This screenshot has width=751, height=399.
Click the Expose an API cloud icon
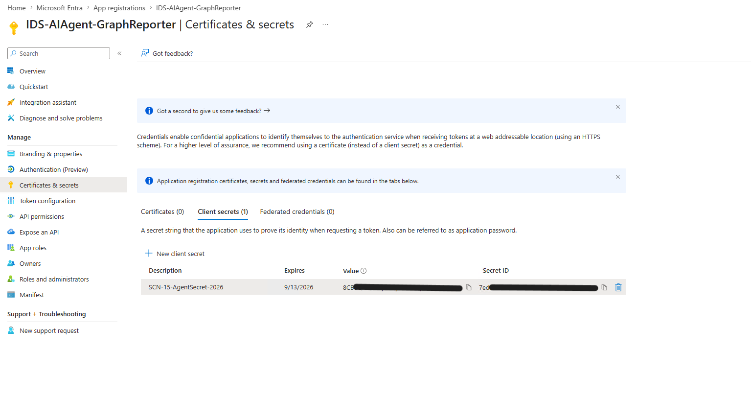click(x=11, y=232)
